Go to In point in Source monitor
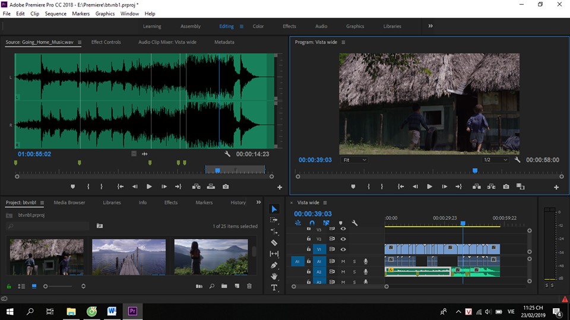This screenshot has width=570, height=320. (x=121, y=186)
